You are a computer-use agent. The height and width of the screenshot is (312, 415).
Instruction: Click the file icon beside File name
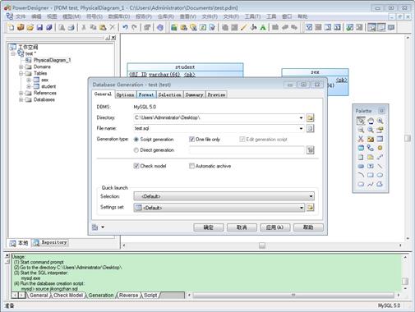pos(310,128)
